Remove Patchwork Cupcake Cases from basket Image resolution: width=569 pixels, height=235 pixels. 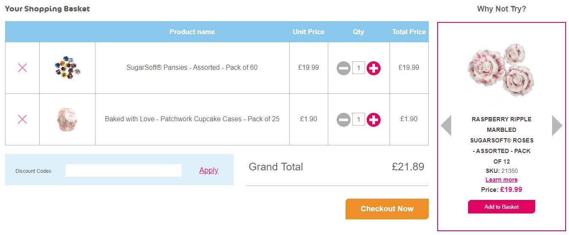(x=22, y=119)
